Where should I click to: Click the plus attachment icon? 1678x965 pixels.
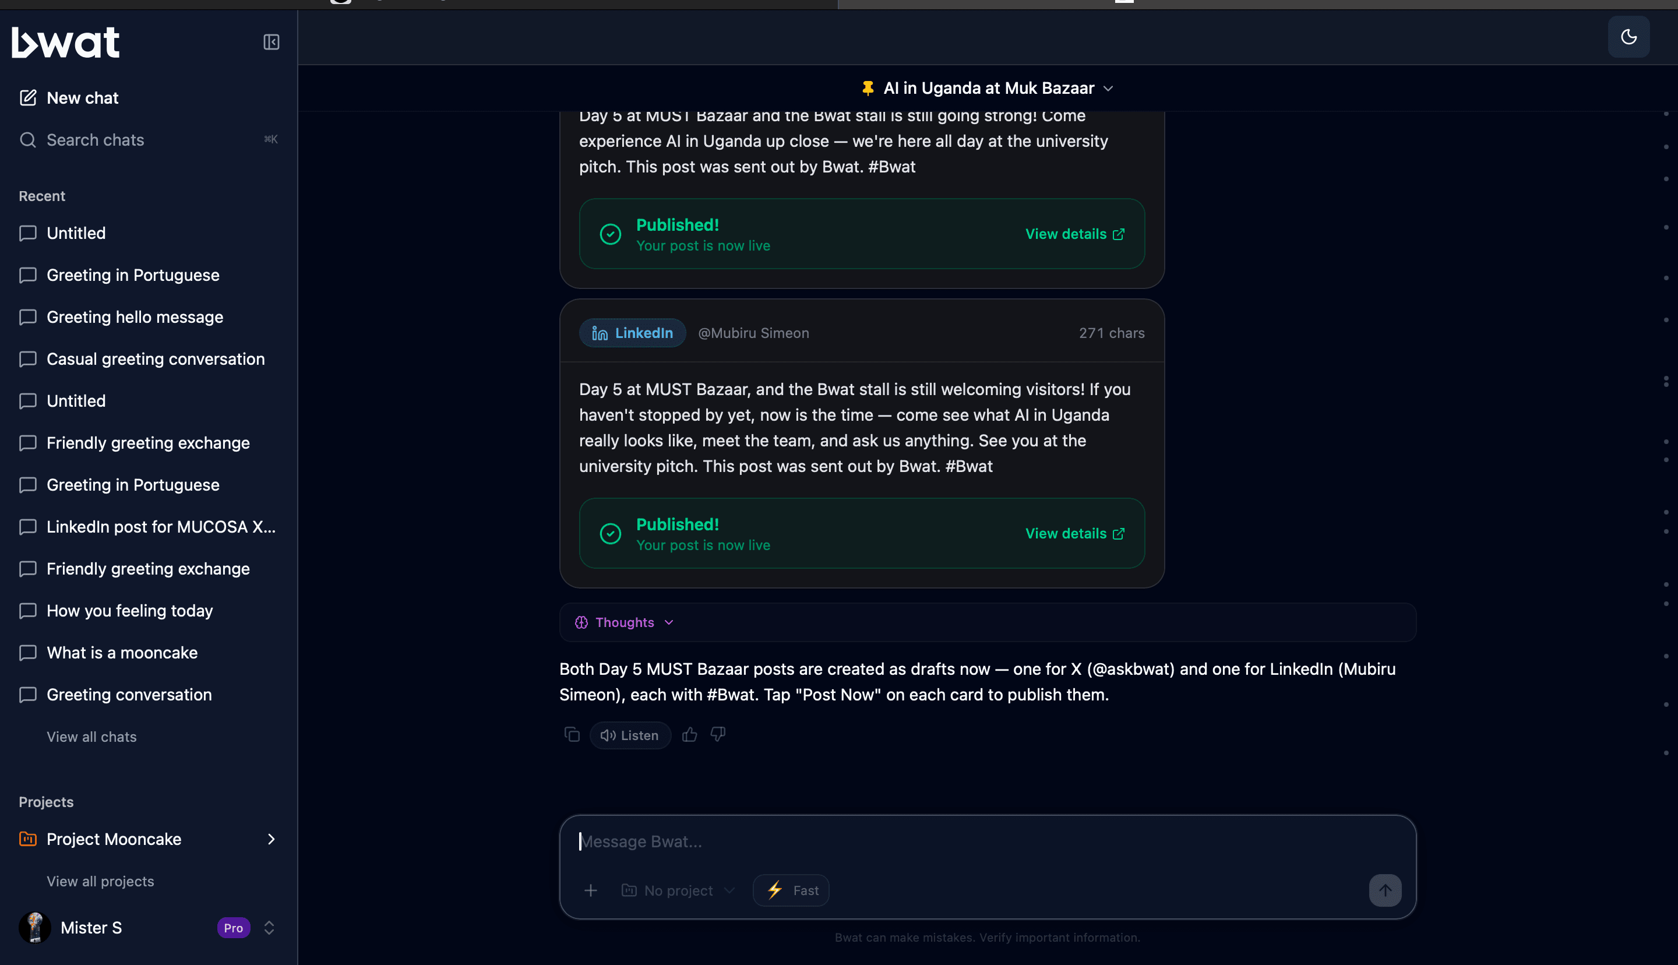tap(591, 890)
